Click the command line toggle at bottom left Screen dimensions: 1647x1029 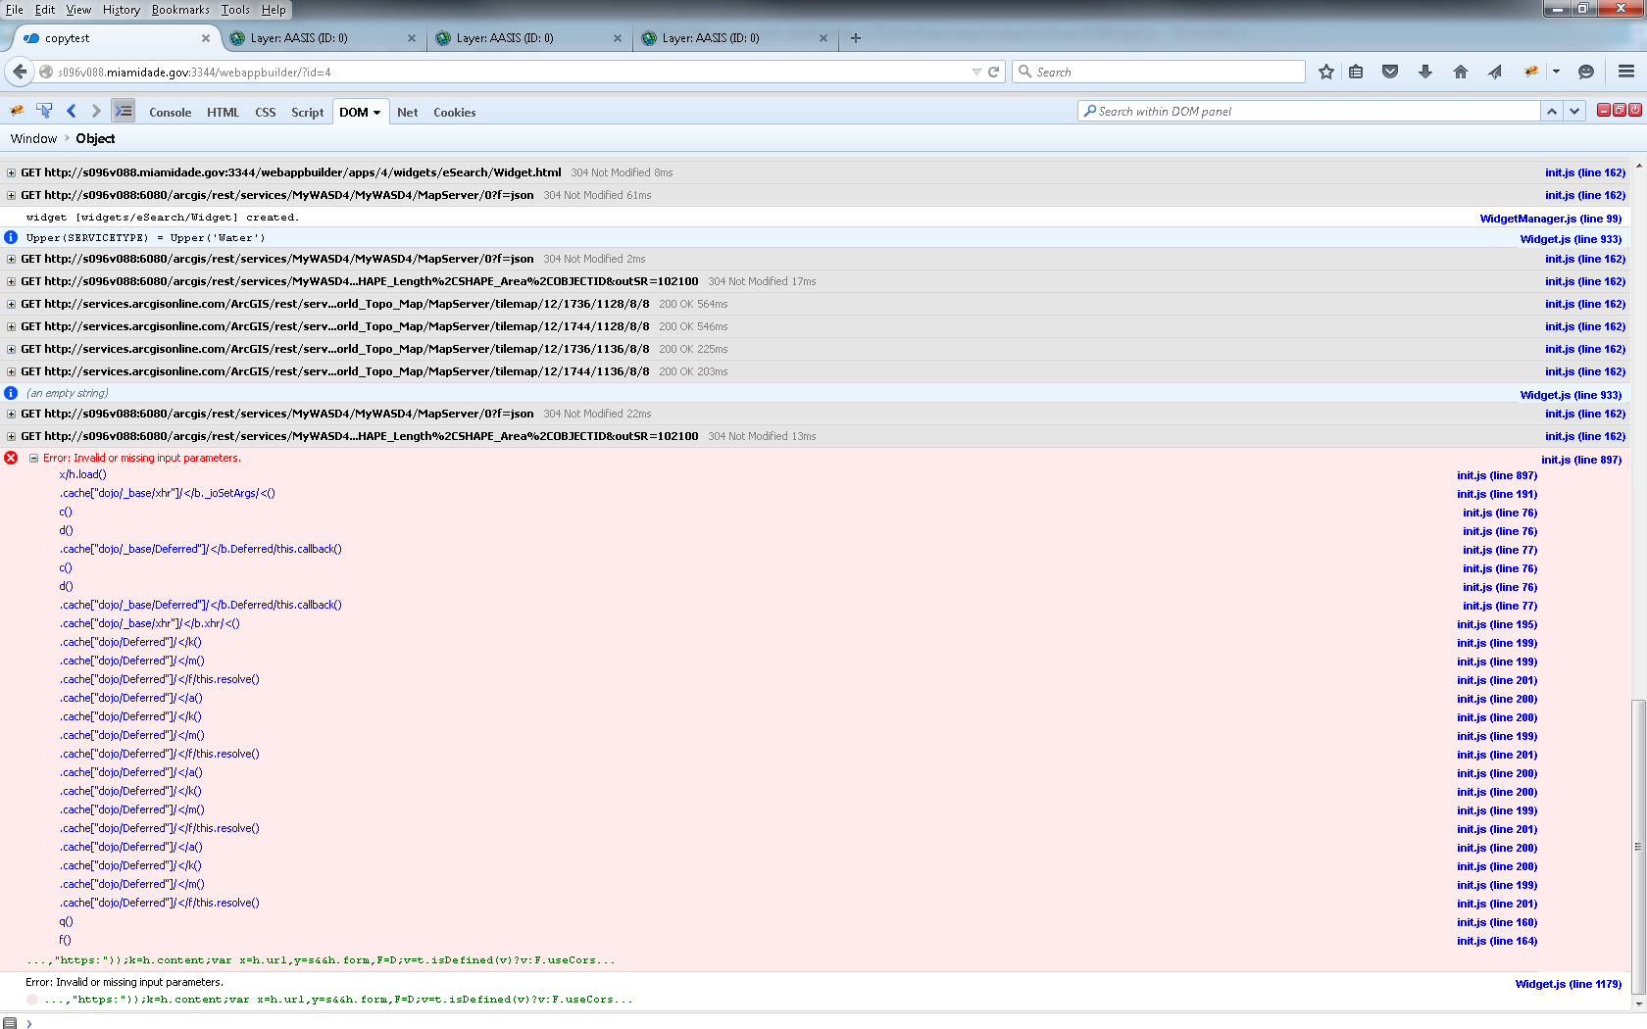click(x=10, y=1023)
